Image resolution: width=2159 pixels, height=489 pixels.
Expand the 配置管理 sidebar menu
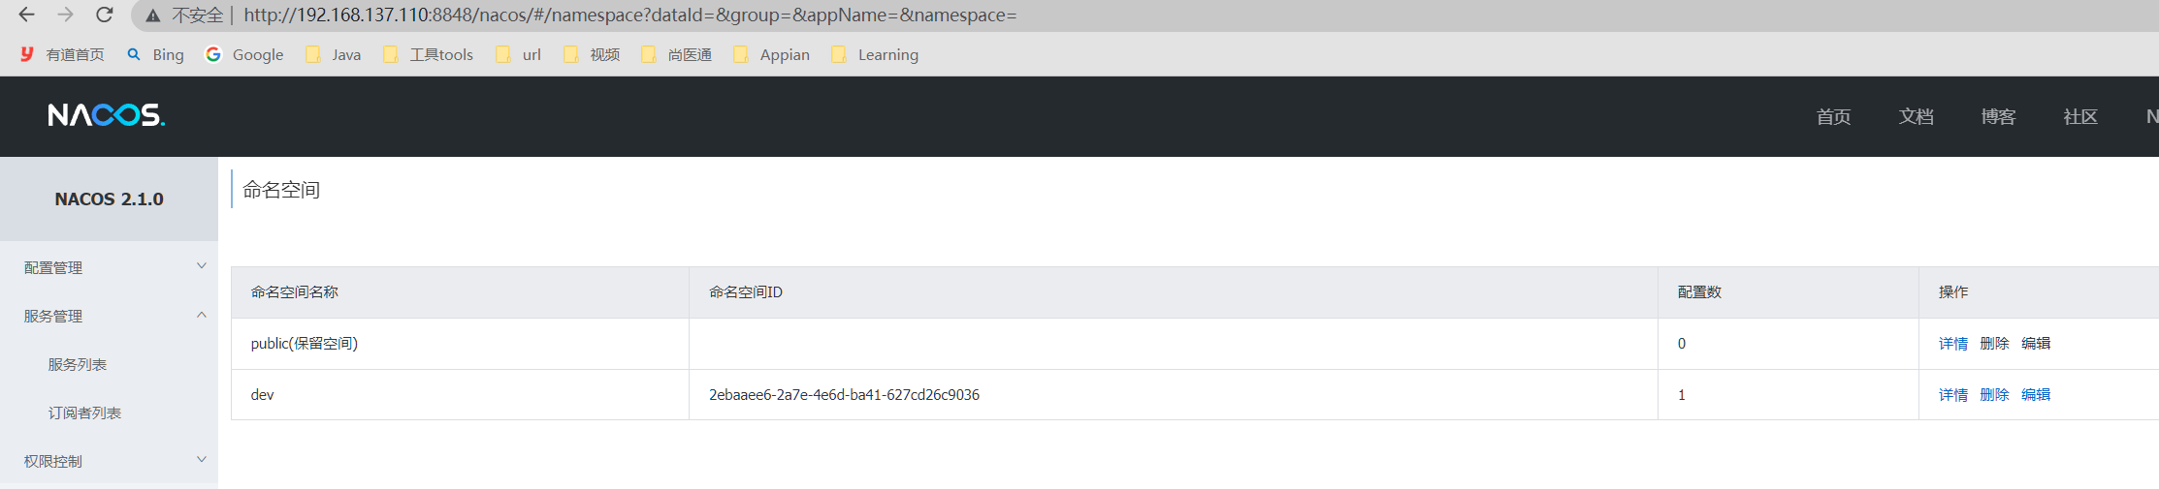click(109, 267)
